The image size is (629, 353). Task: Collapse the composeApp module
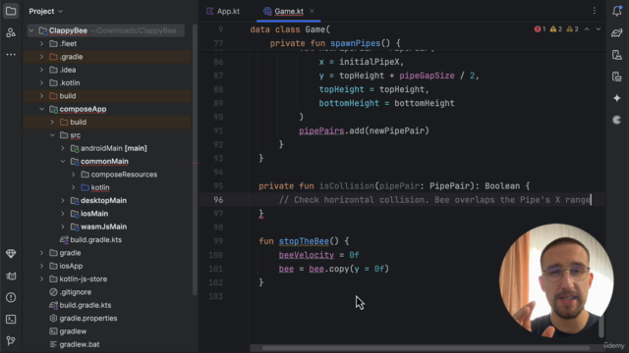coord(41,109)
